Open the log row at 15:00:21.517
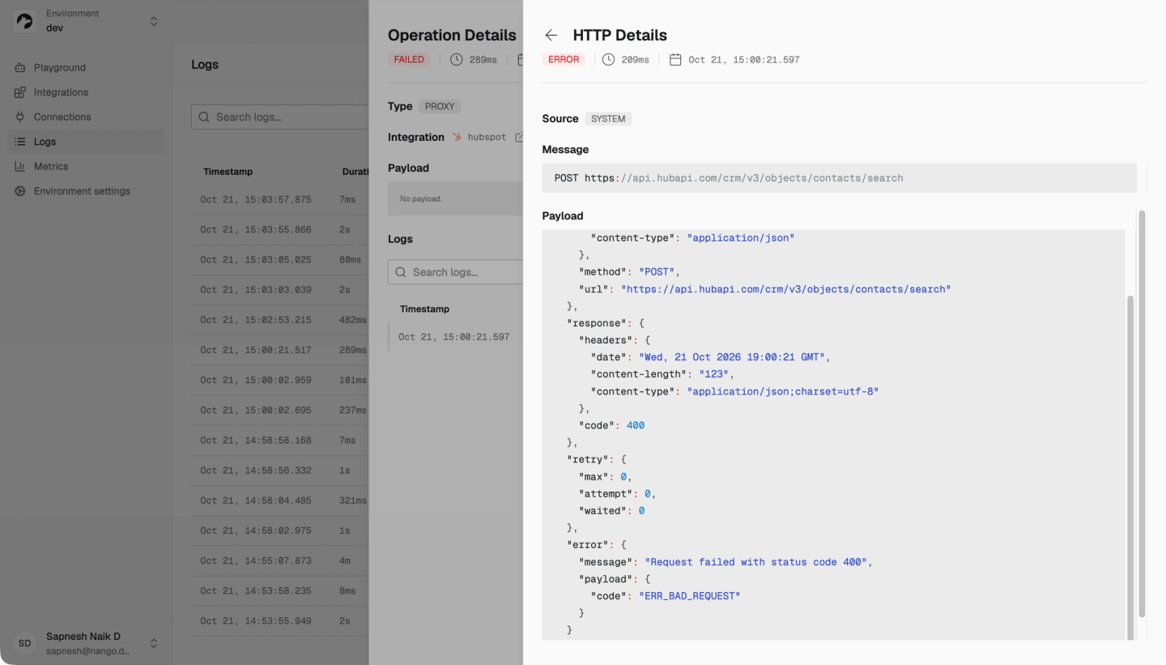 coord(280,350)
